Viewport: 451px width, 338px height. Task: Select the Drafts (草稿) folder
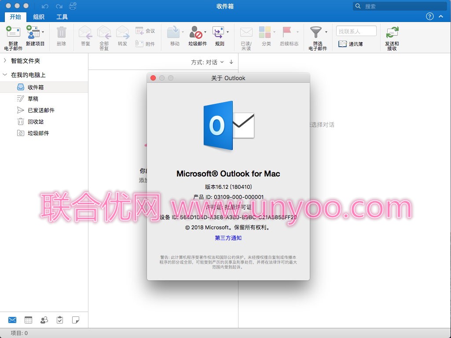[x=44, y=99]
